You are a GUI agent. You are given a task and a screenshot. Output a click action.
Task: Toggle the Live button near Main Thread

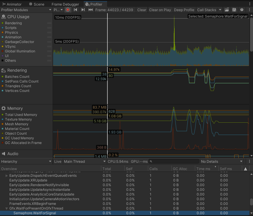click(58, 161)
